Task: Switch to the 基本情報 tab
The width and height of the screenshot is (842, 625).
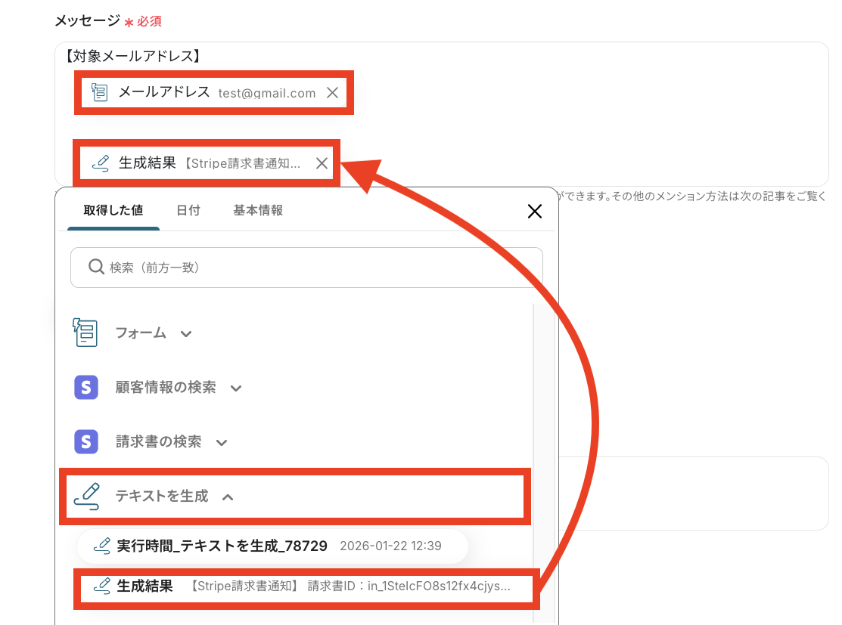Action: [x=258, y=210]
